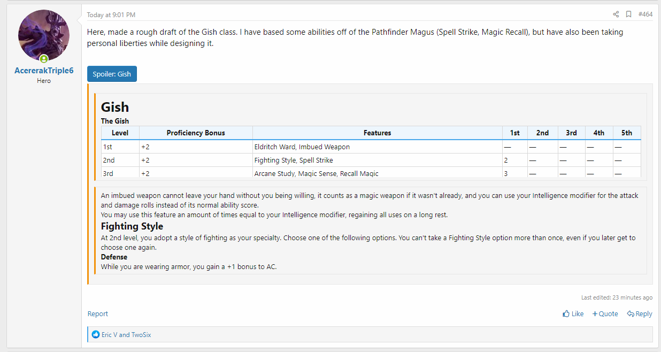This screenshot has width=661, height=352.
Task: Click the green online status indicator
Action: click(44, 59)
